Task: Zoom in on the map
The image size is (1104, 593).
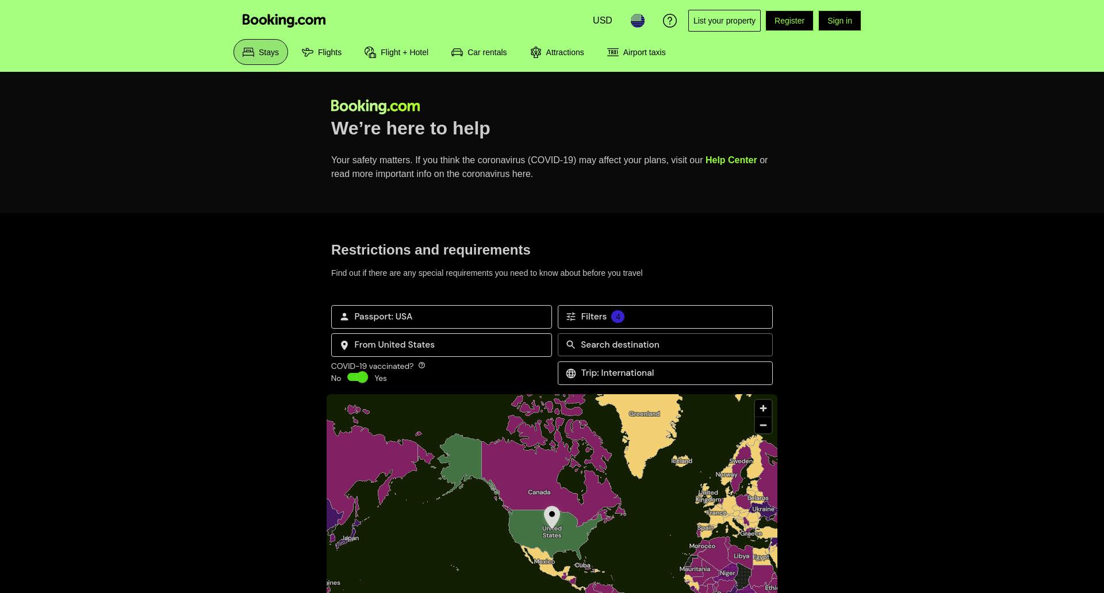Action: 763,409
